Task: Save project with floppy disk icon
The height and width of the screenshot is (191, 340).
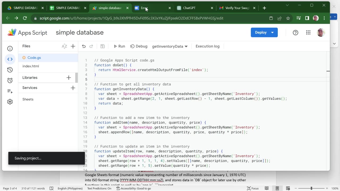Action: (x=103, y=46)
